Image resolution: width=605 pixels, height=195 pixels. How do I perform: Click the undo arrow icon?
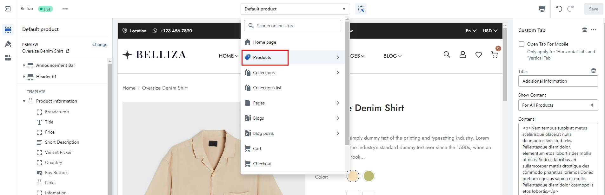point(559,9)
